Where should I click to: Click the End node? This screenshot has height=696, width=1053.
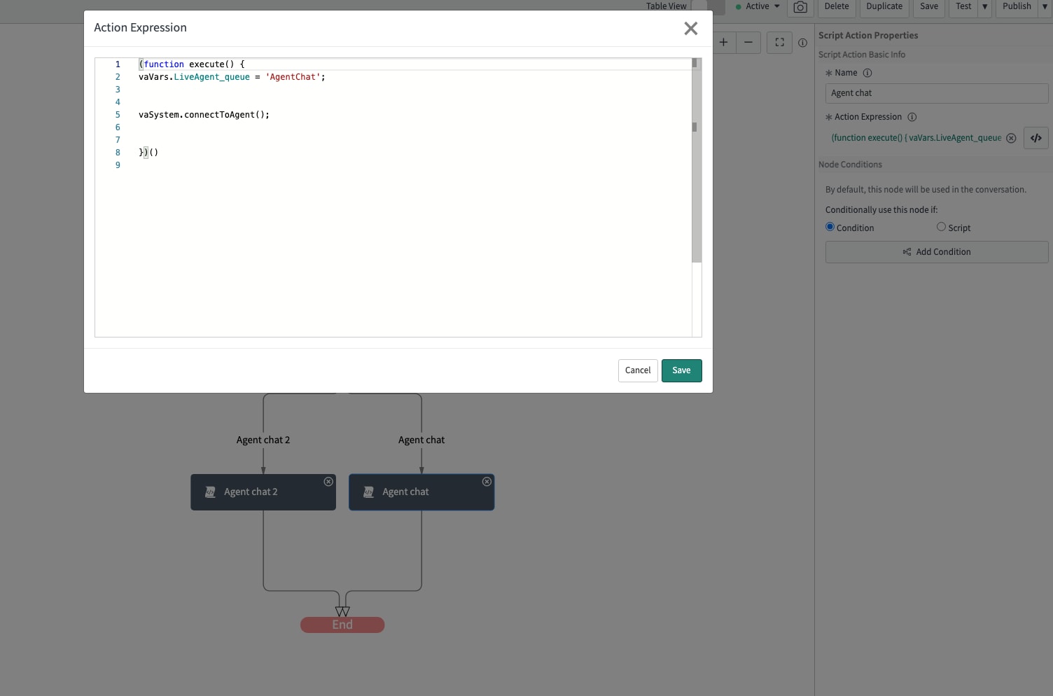pos(342,625)
